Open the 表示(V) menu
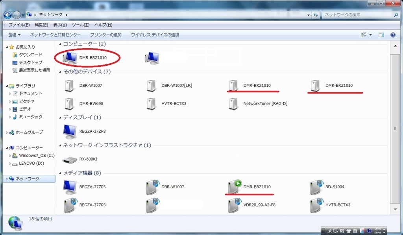 (x=60, y=25)
